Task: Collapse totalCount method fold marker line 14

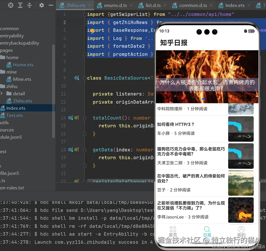Action: pos(84,118)
